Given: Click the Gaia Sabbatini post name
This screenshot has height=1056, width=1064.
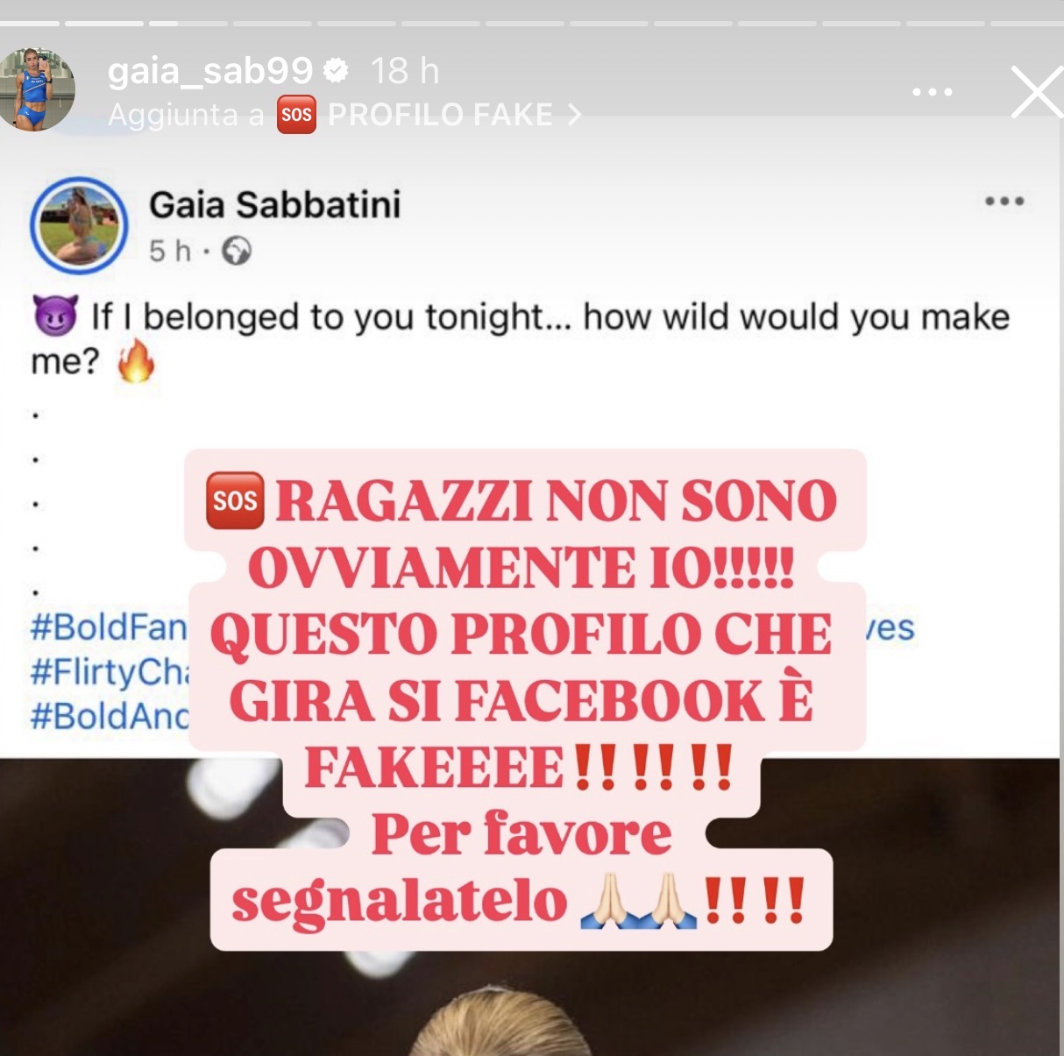Looking at the screenshot, I should tap(274, 204).
